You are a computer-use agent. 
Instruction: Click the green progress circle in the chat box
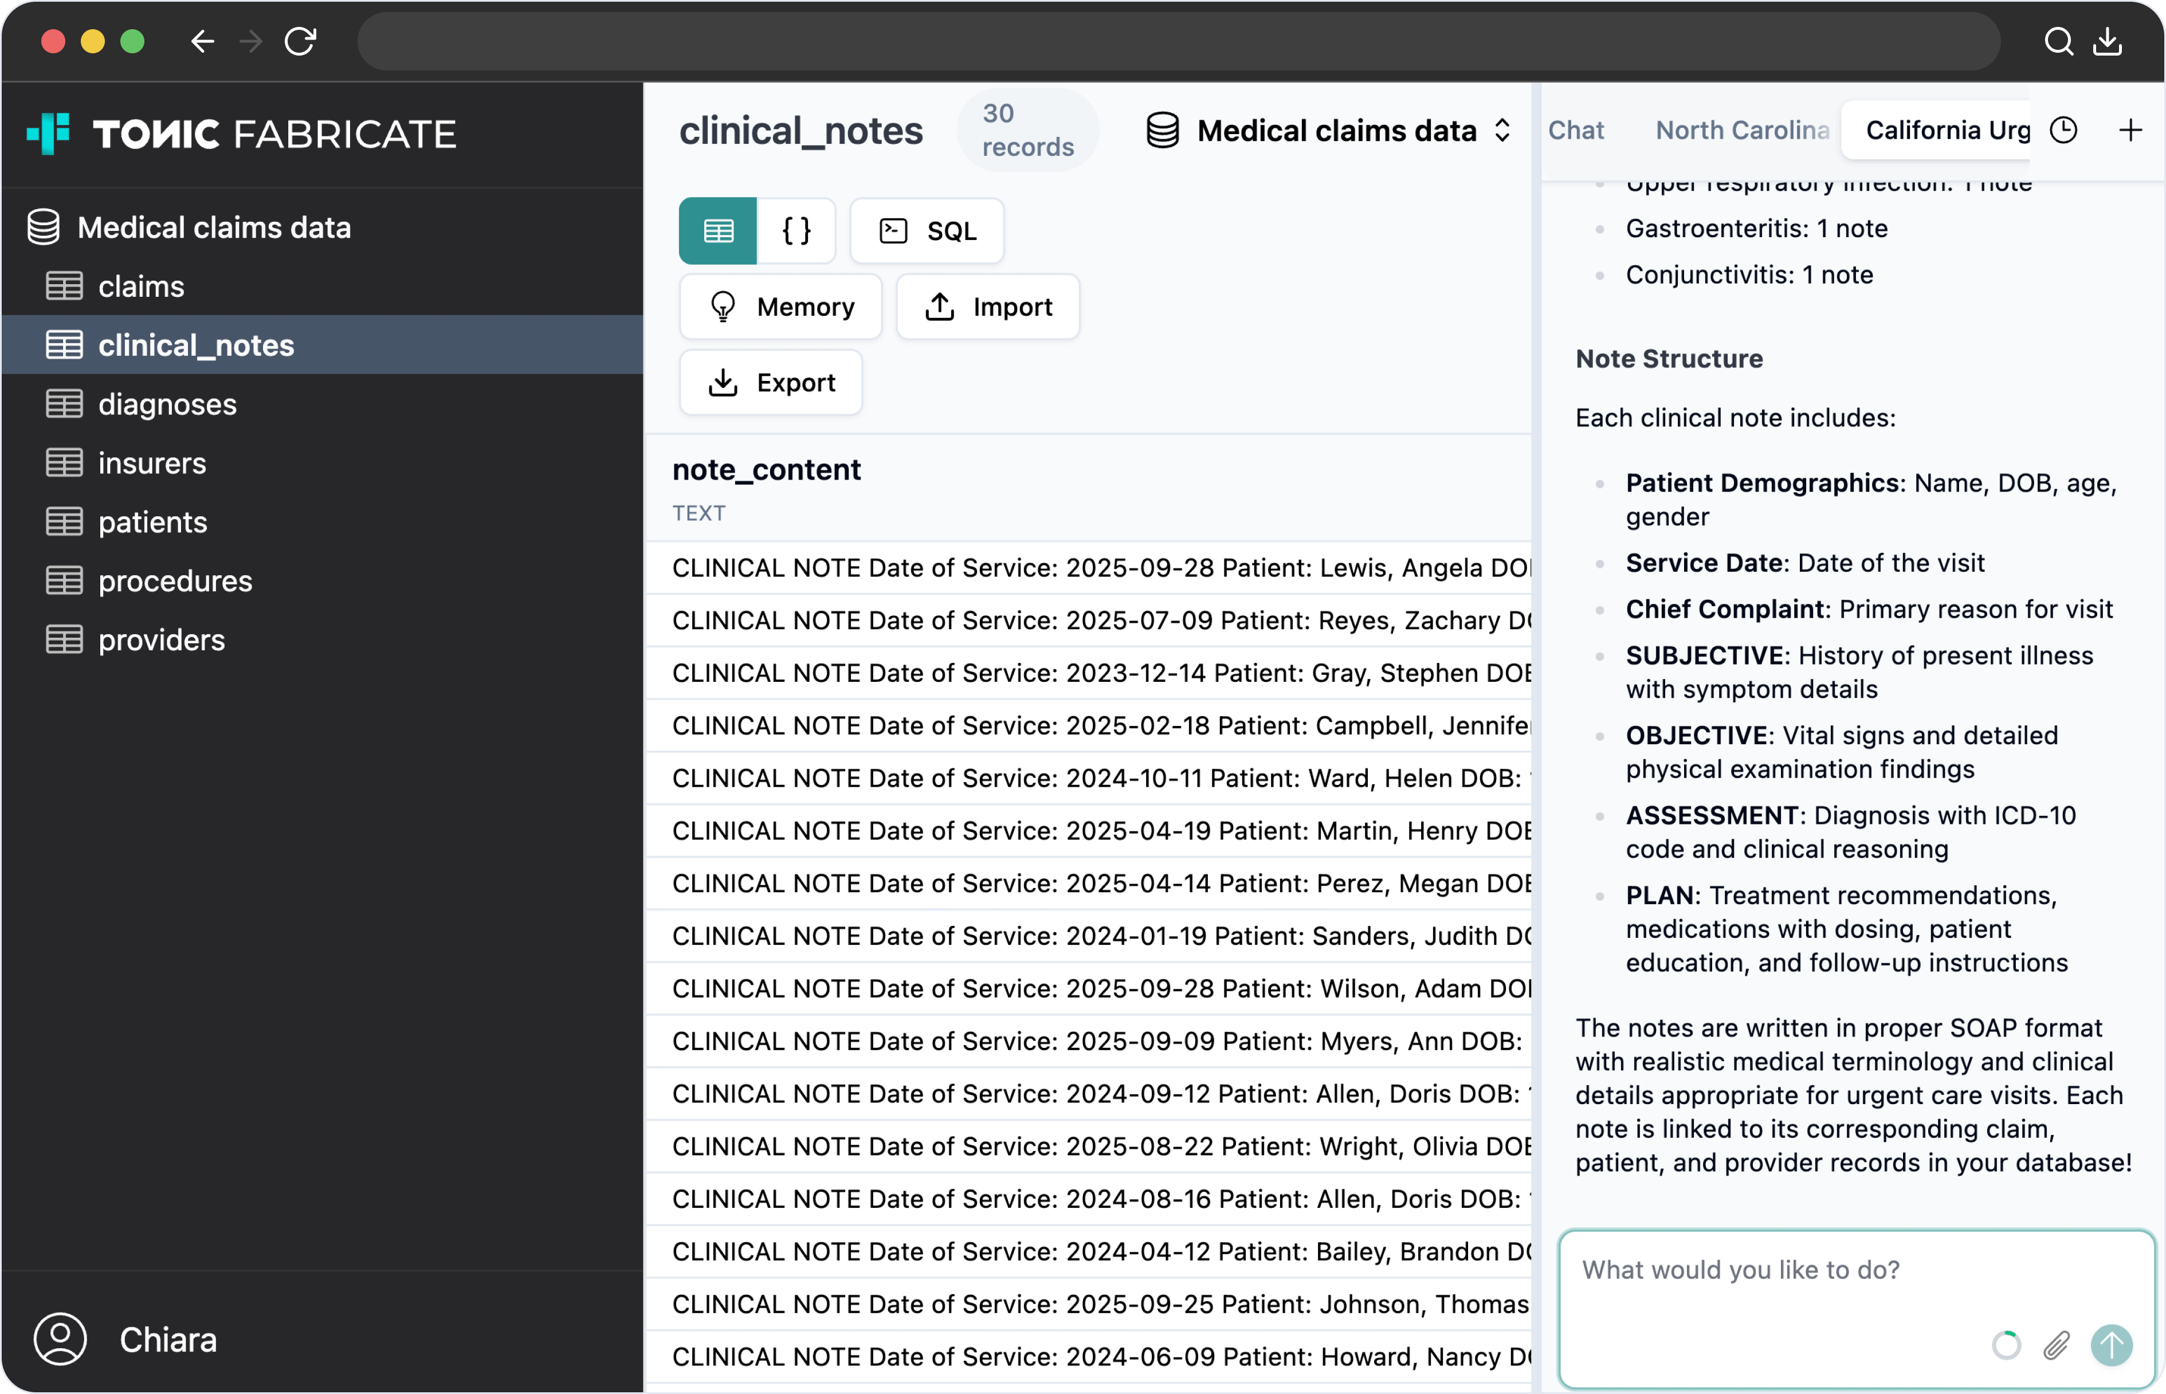click(2006, 1346)
